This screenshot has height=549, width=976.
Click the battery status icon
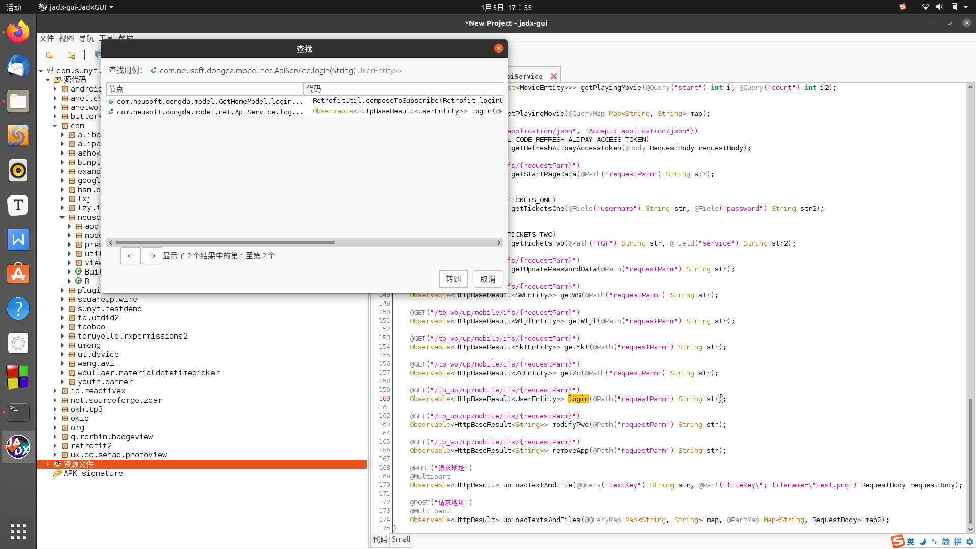[x=954, y=7]
